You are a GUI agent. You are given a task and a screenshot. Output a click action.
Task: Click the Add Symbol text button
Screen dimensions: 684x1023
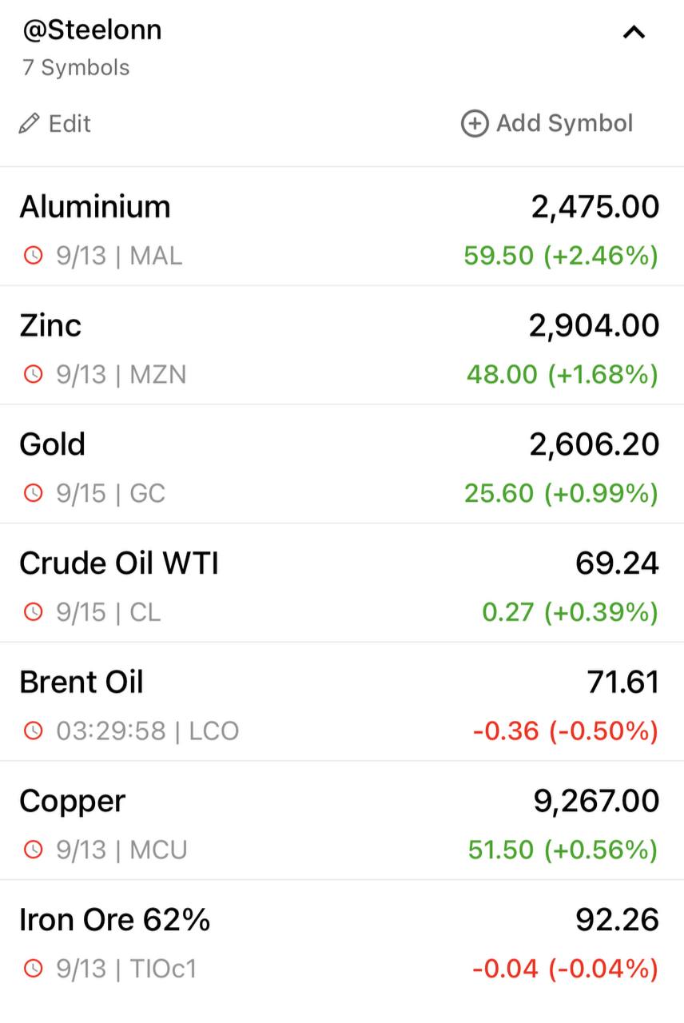coord(565,124)
